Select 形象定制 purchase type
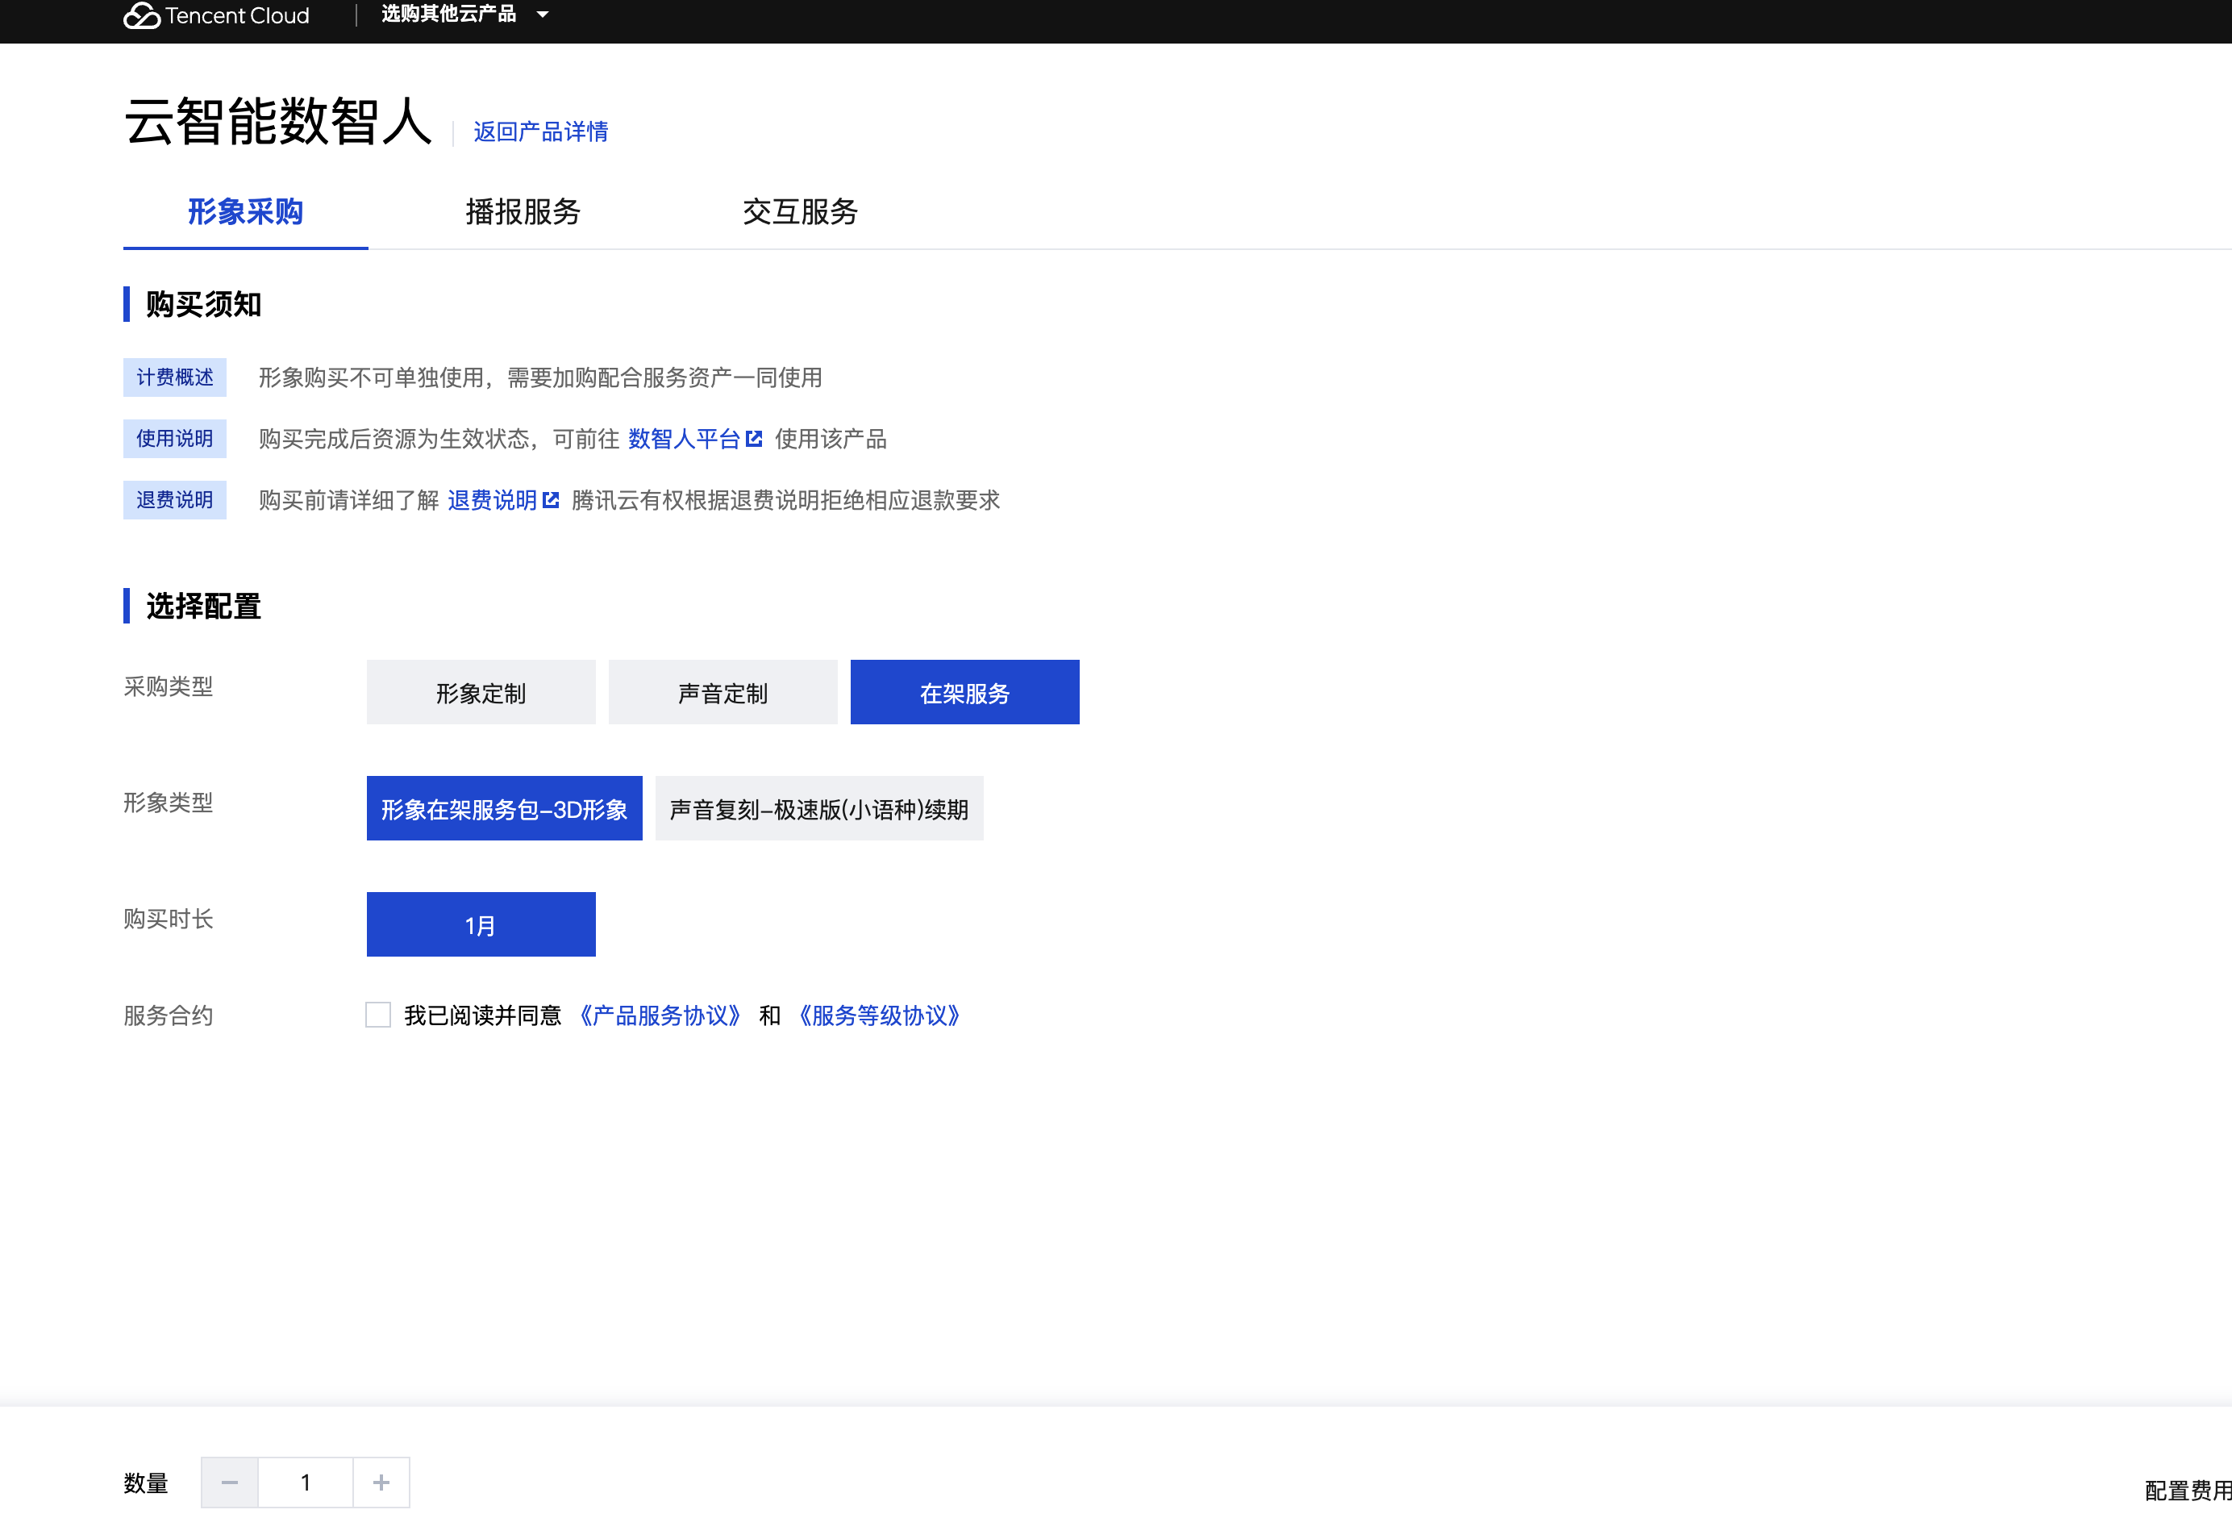This screenshot has height=1518, width=2232. 481,693
